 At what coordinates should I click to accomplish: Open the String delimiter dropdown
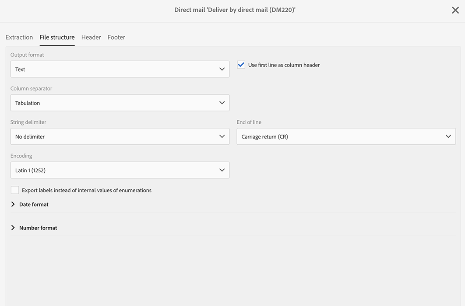[x=114, y=137]
